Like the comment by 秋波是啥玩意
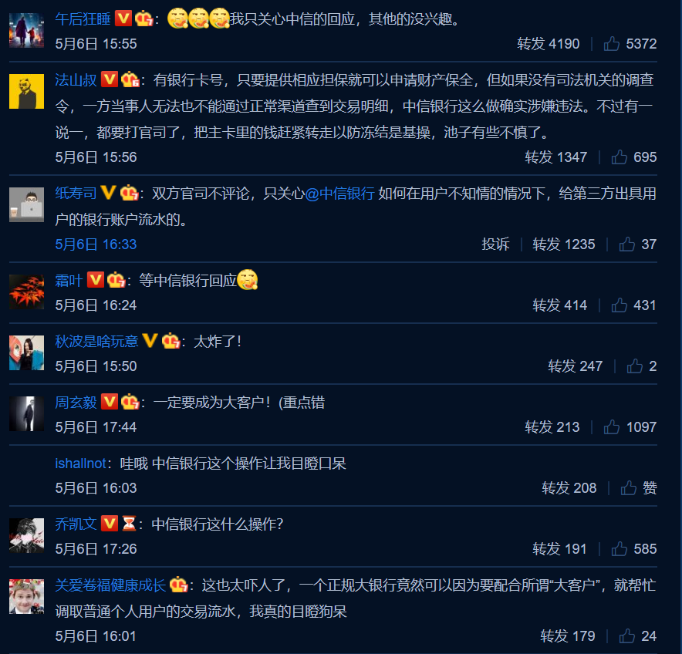Image resolution: width=682 pixels, height=654 pixels. click(635, 366)
